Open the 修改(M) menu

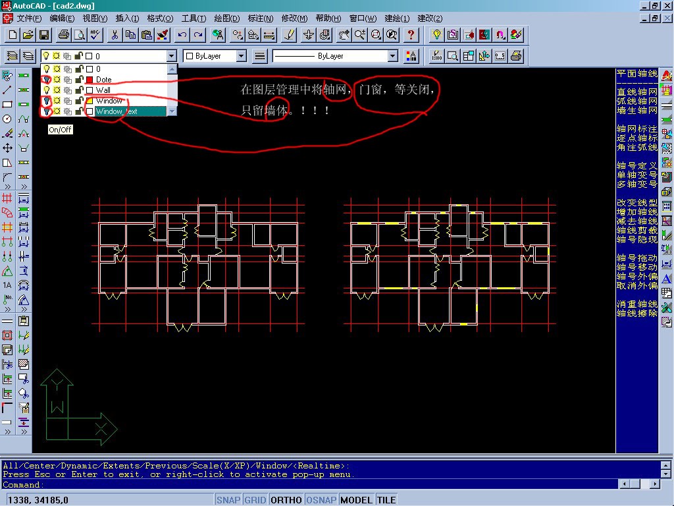point(294,18)
